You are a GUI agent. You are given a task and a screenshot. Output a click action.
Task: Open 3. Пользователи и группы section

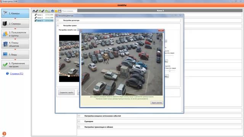(x=15, y=34)
